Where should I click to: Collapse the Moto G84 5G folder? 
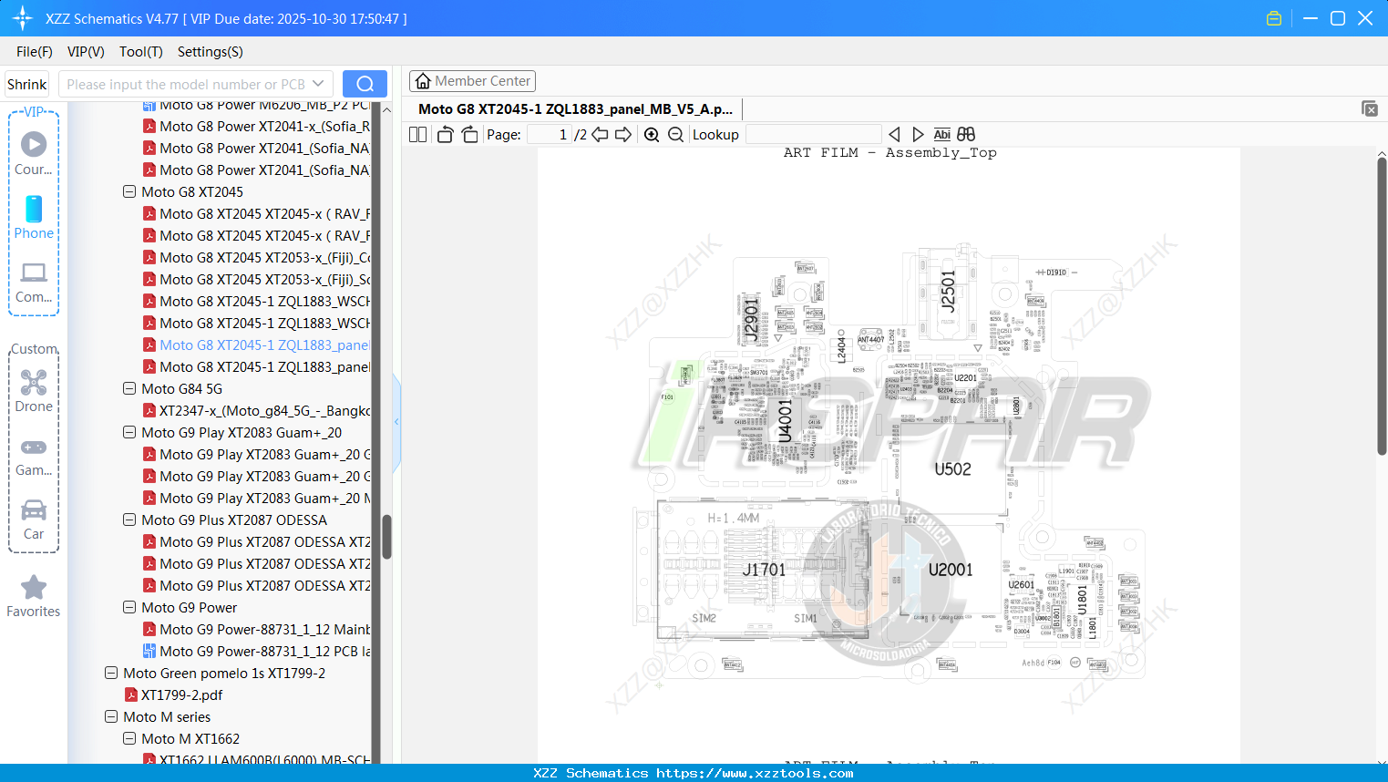point(129,389)
